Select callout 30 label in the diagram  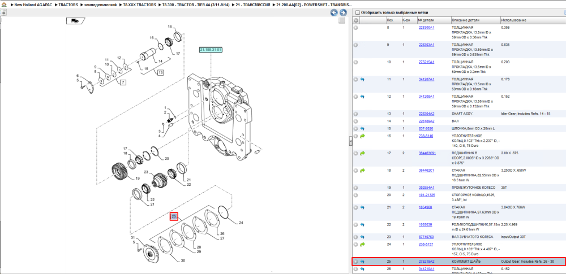183,260
